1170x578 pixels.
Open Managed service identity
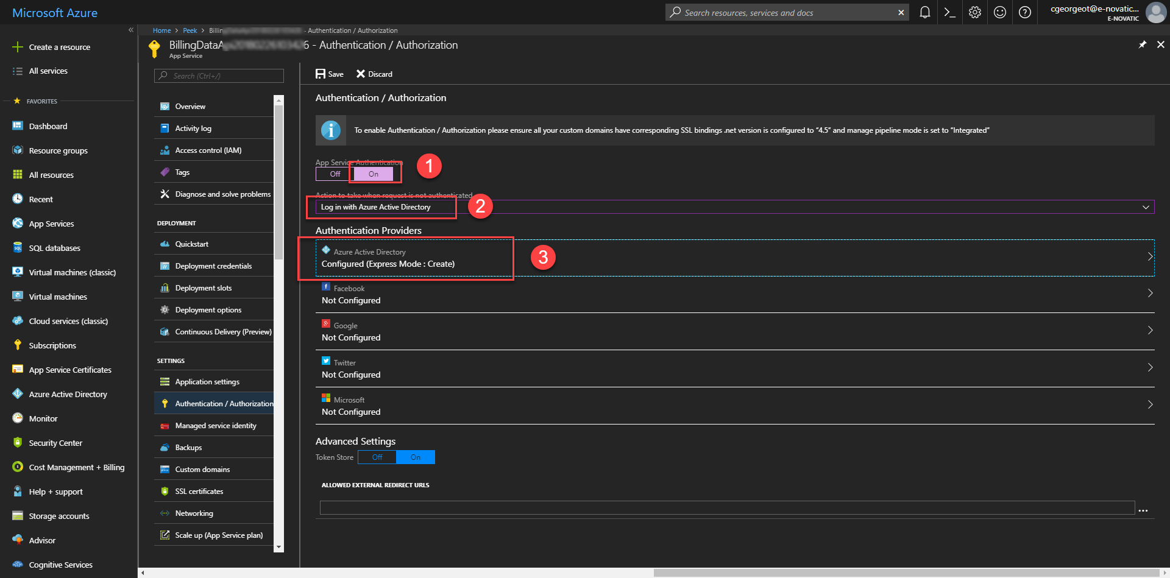(x=214, y=425)
